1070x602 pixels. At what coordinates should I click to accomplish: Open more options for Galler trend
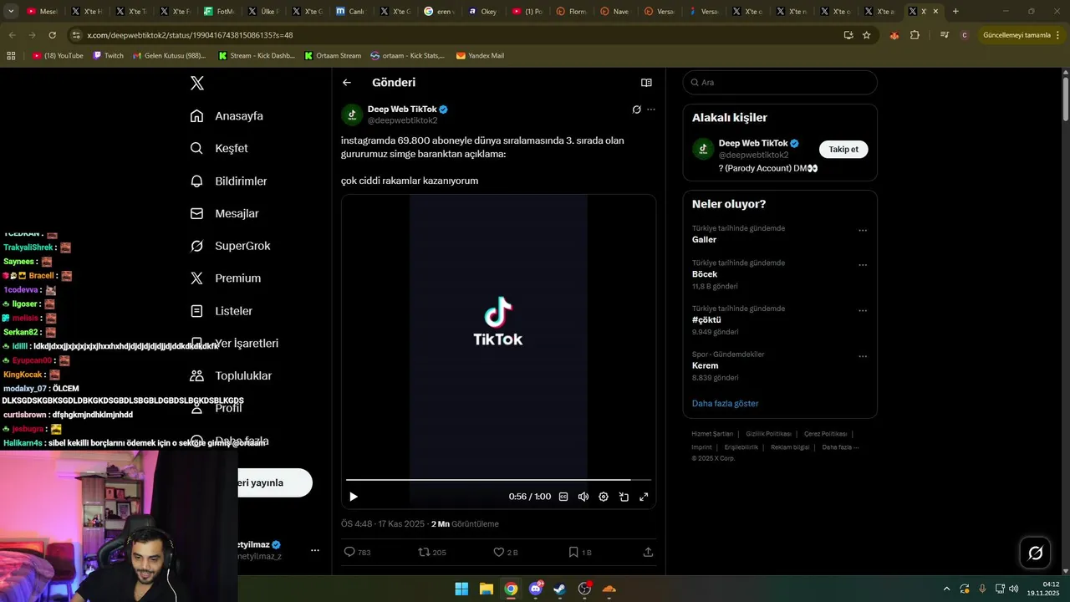tap(863, 231)
